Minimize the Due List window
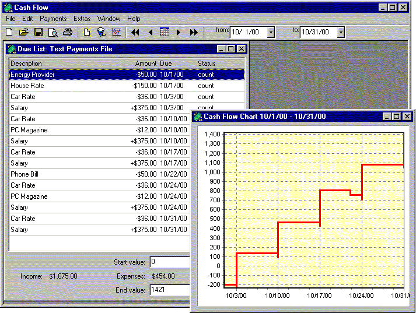 pos(221,49)
